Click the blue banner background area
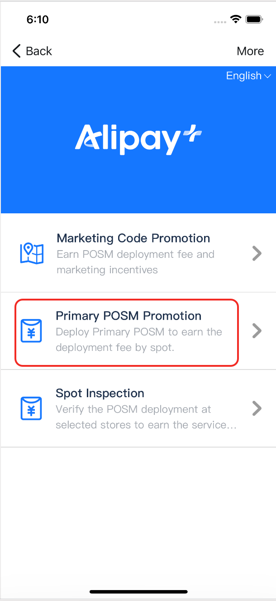276x601 pixels. pyautogui.click(x=138, y=191)
